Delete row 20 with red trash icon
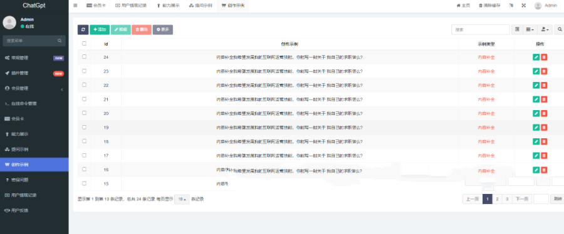Screen dimensions: 564x234 544,113
